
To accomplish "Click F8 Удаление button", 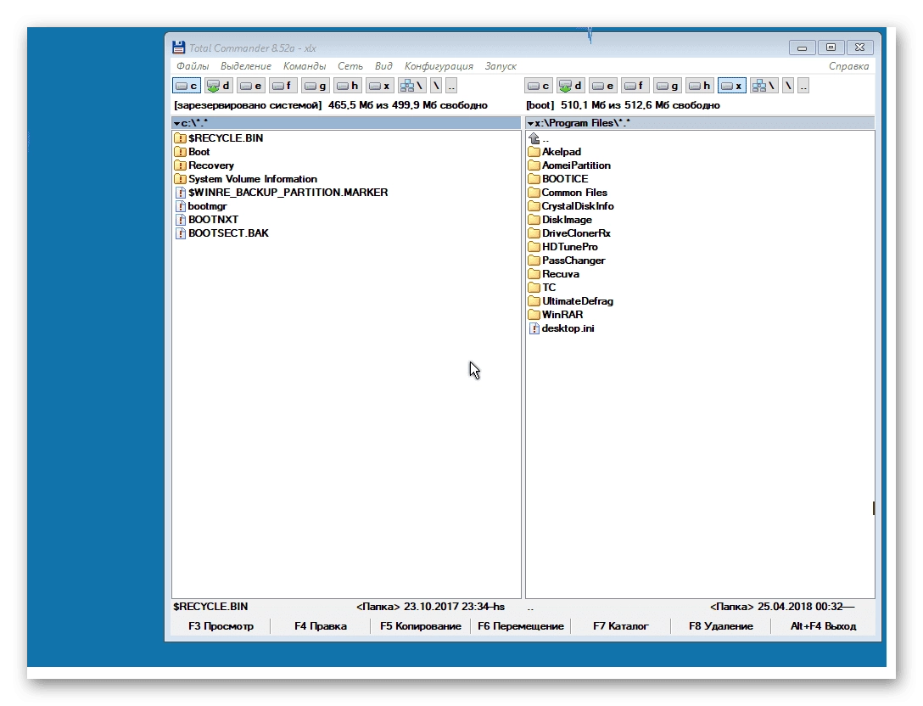I will pyautogui.click(x=720, y=626).
